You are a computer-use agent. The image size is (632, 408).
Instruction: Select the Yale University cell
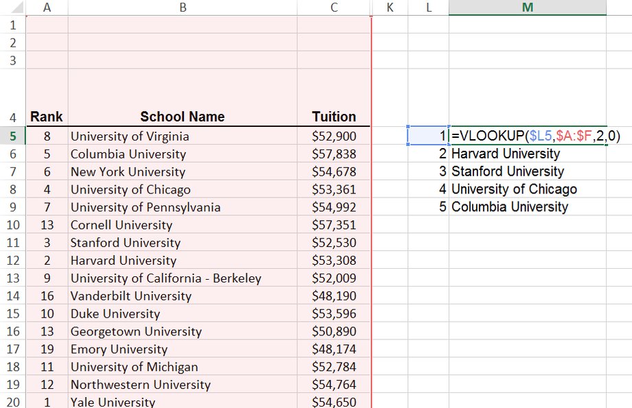click(183, 401)
